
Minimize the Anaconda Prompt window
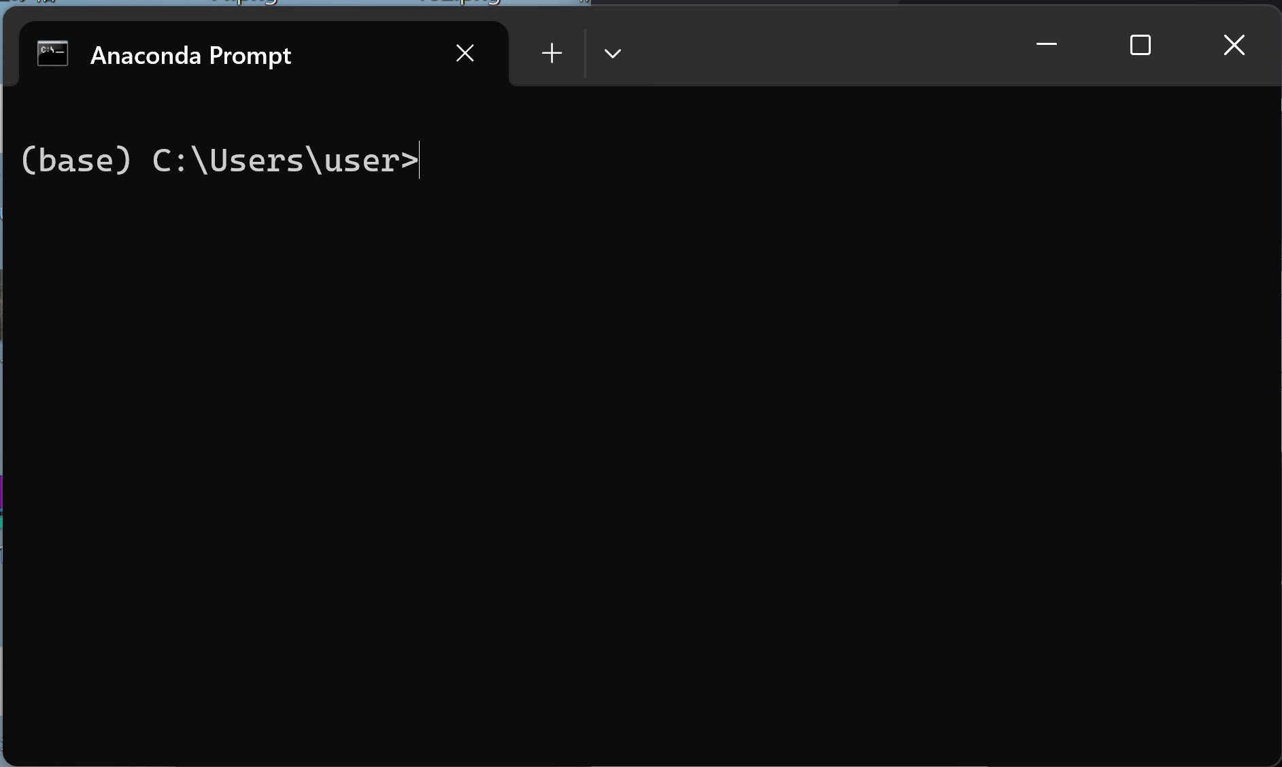pyautogui.click(x=1046, y=45)
